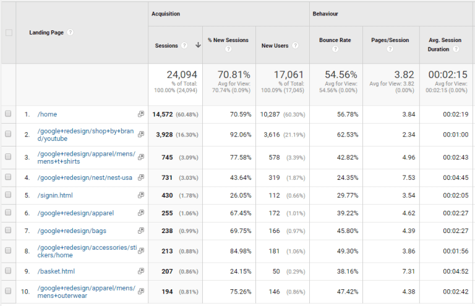Screen dimensions: 475x306
Task: Tick the checkbox for the /home row
Action: 8,114
